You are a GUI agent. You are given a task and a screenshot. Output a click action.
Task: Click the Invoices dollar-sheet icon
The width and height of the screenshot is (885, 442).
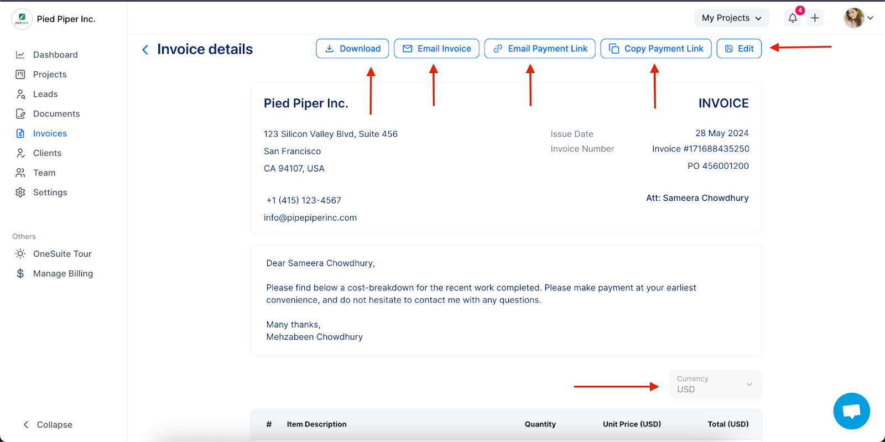pyautogui.click(x=20, y=133)
